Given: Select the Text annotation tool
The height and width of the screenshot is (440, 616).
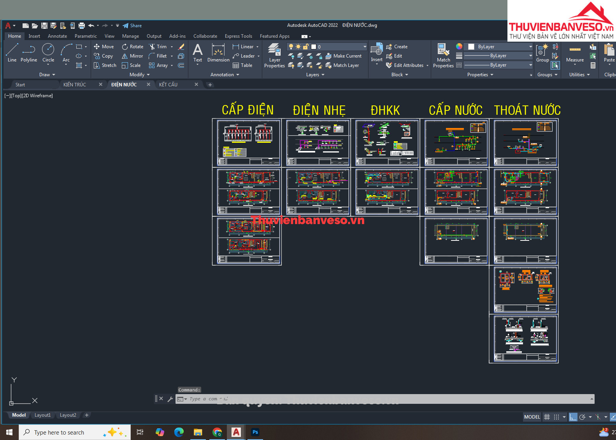Looking at the screenshot, I should [198, 53].
